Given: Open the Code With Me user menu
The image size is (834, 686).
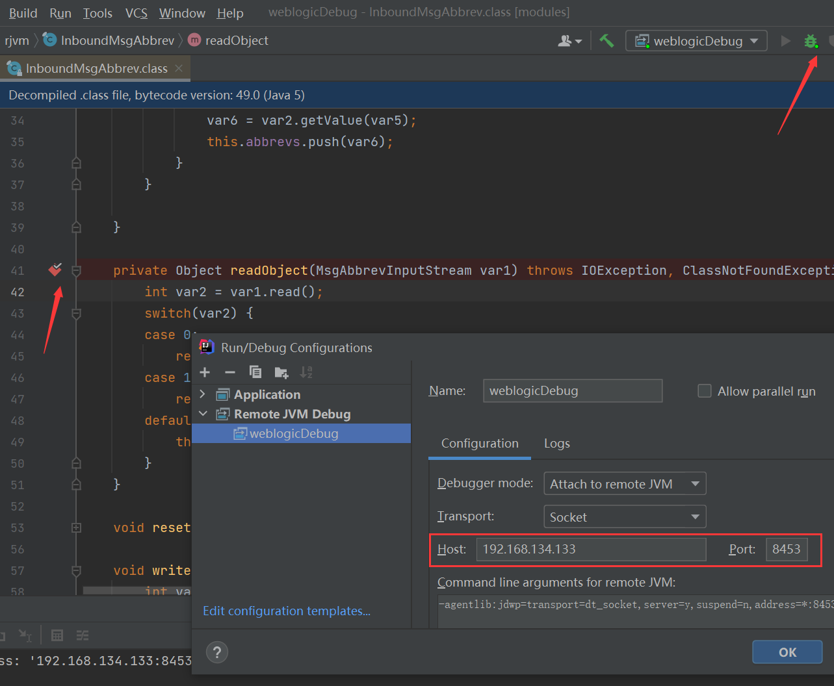Looking at the screenshot, I should (570, 41).
